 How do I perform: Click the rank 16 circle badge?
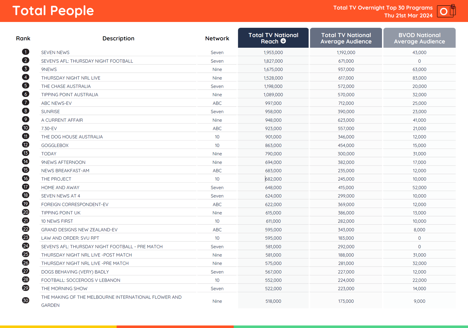(26, 179)
